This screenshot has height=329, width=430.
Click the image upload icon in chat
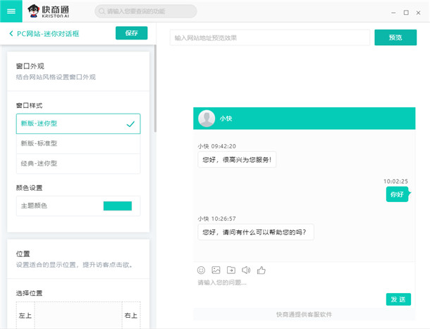pos(216,270)
